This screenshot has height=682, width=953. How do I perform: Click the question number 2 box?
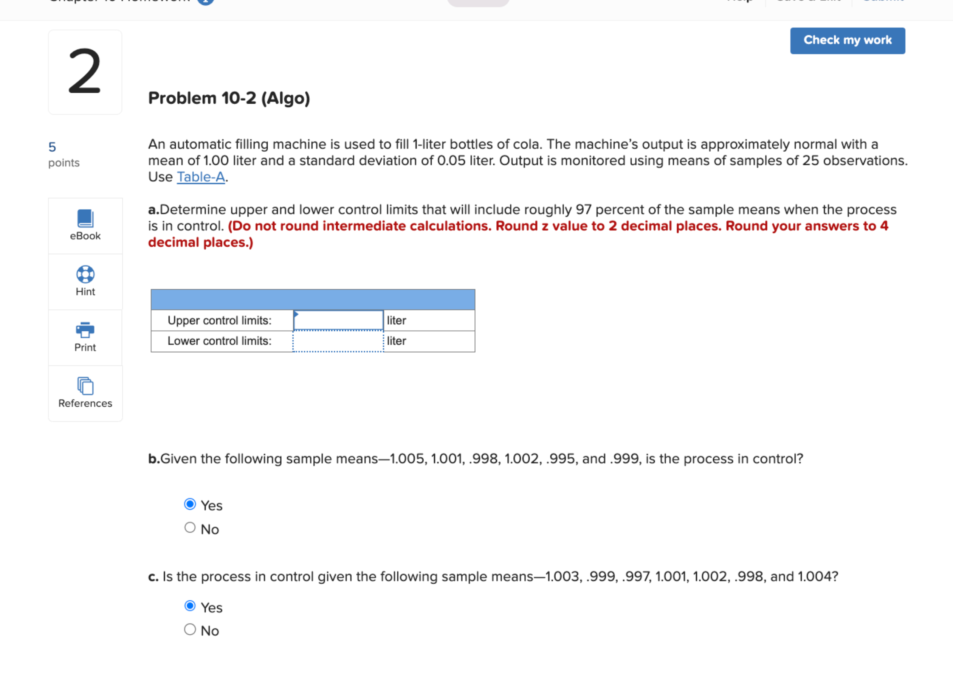click(x=84, y=72)
